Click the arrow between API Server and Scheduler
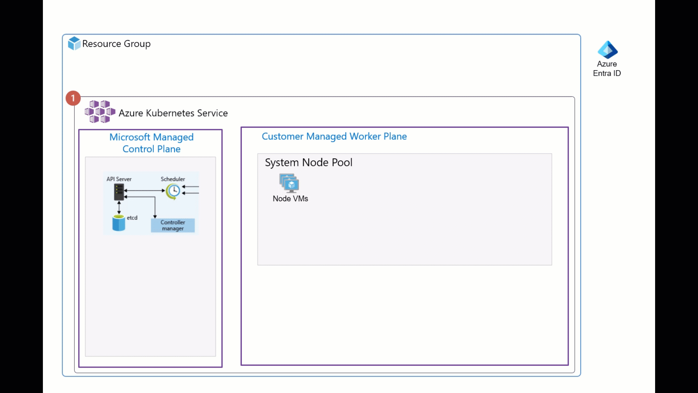698x393 pixels. pyautogui.click(x=145, y=190)
